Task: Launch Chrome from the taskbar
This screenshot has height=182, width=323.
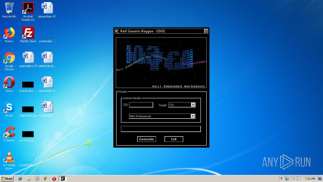Action: pyautogui.click(x=45, y=179)
